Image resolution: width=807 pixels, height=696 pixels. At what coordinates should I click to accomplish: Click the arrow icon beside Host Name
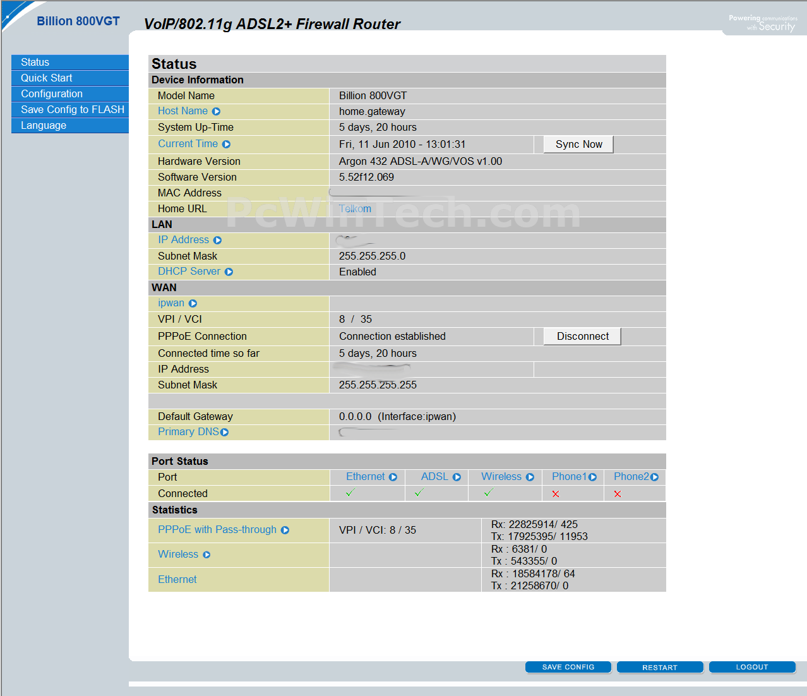[x=216, y=112]
